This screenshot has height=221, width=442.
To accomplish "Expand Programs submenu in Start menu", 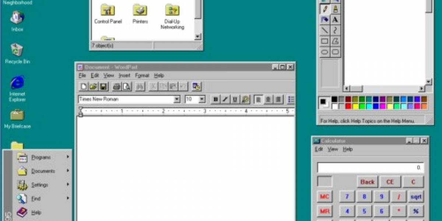I will 42,157.
